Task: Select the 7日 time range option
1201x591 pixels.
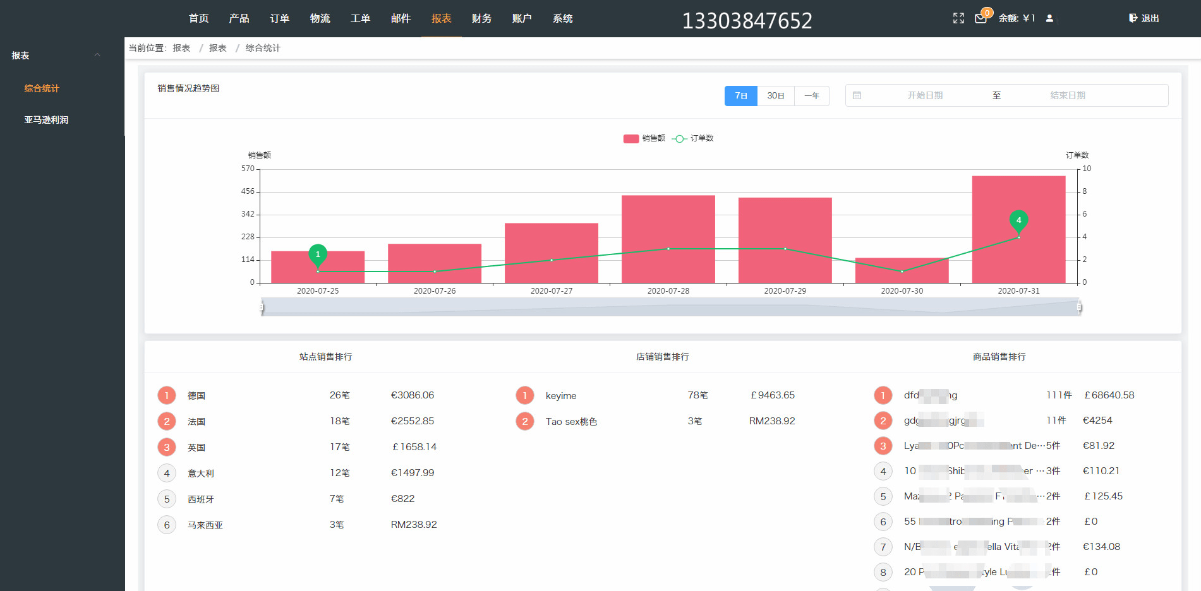Action: click(x=740, y=95)
